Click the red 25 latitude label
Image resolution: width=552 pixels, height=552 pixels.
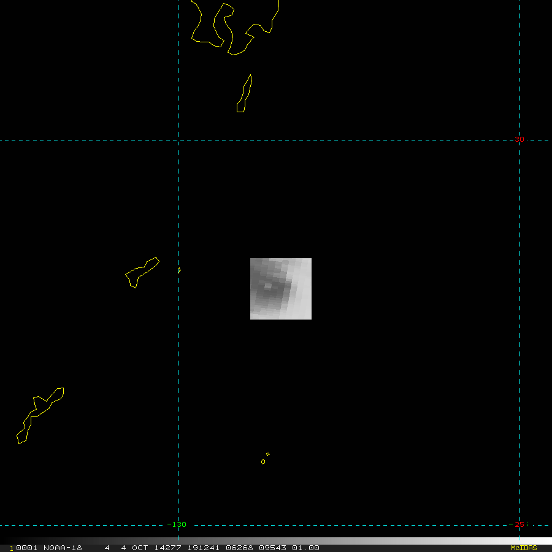click(x=519, y=524)
